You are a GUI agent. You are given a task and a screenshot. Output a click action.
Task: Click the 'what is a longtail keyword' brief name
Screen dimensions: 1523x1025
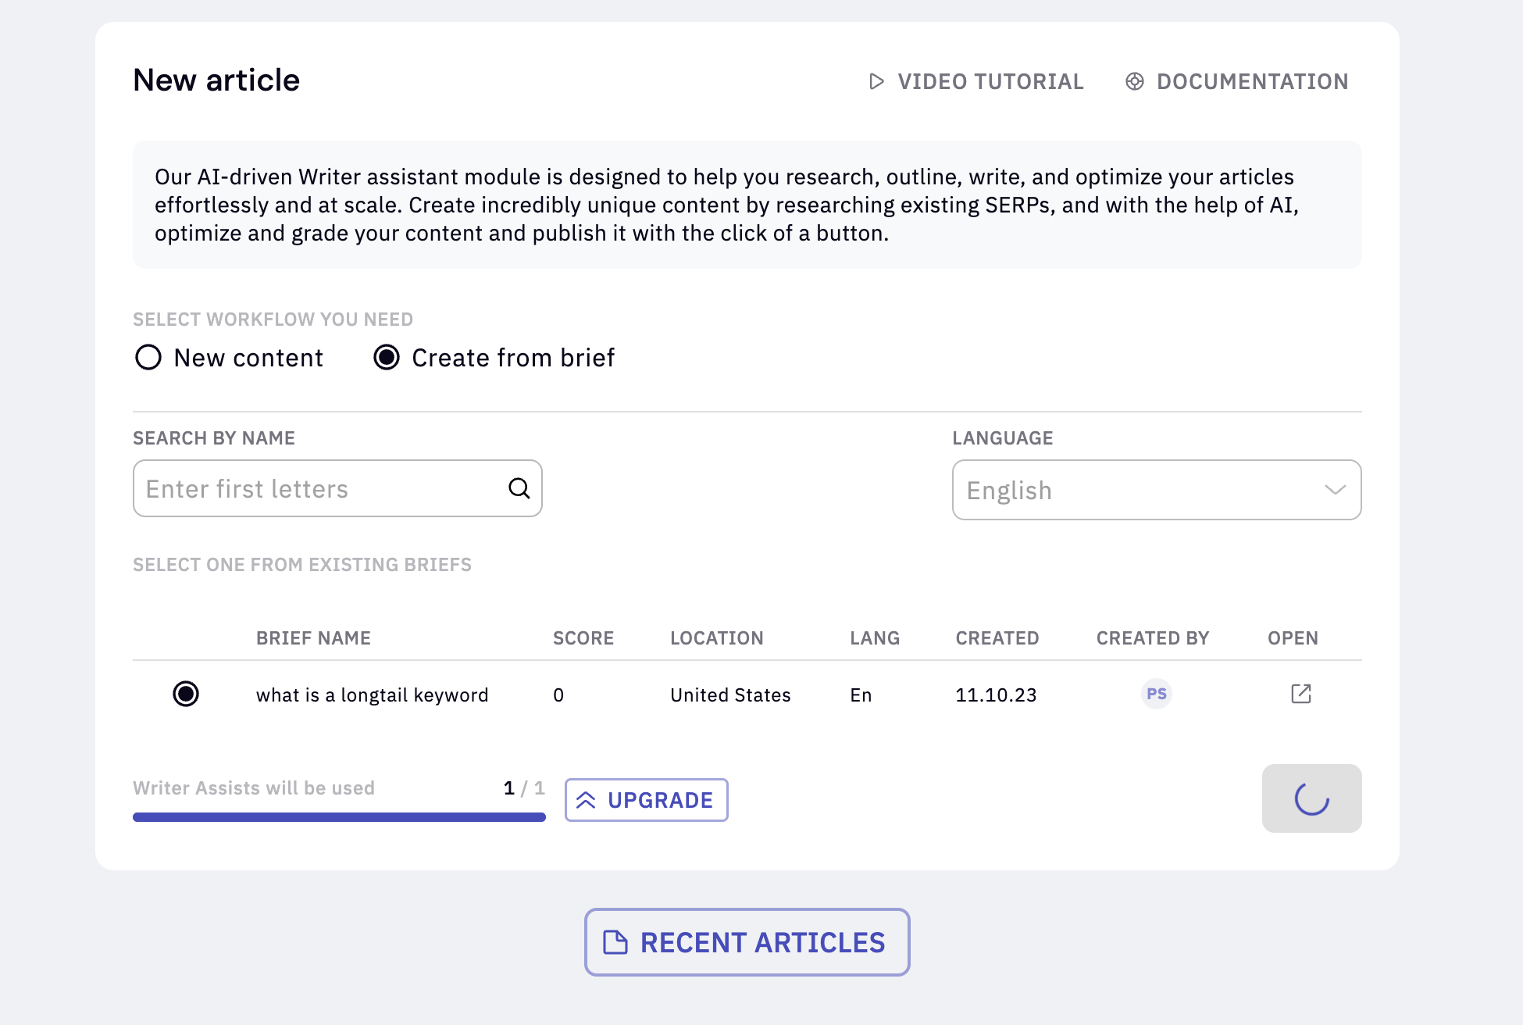point(373,695)
